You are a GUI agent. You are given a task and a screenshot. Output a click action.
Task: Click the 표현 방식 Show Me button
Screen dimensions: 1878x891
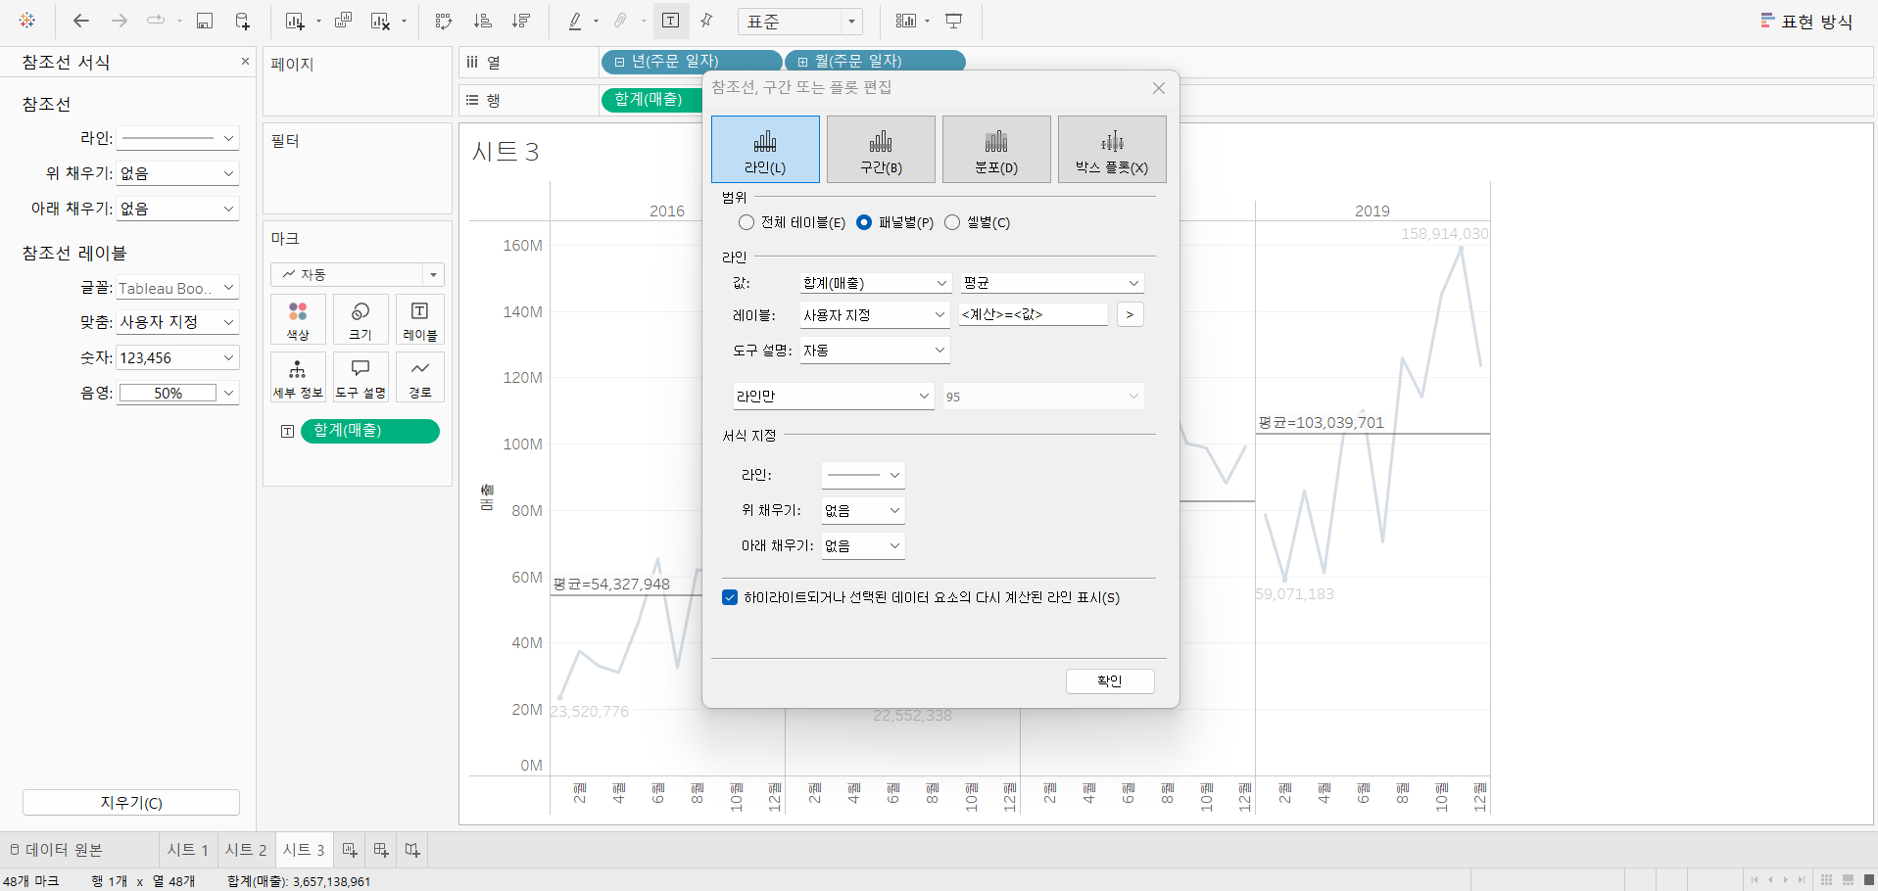click(x=1806, y=21)
